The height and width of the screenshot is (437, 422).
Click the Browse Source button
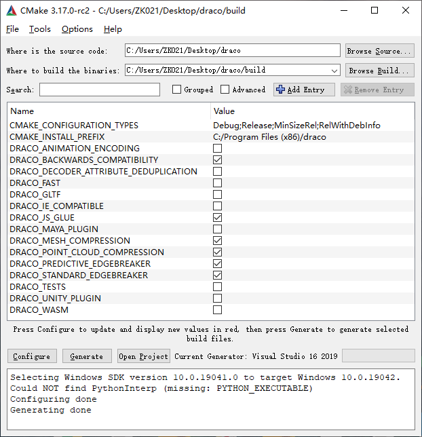pos(380,51)
